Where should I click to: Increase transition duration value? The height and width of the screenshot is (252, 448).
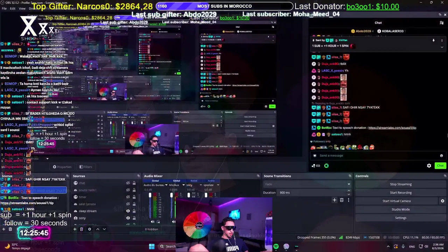point(349,191)
